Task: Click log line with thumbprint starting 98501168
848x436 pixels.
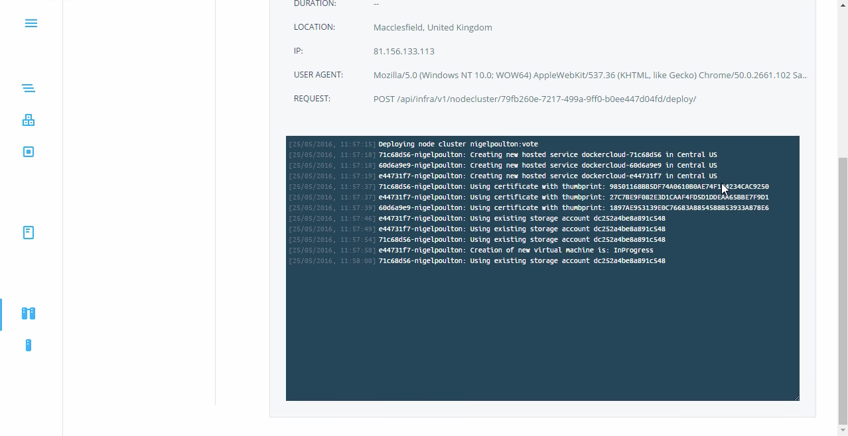Action: 529,186
